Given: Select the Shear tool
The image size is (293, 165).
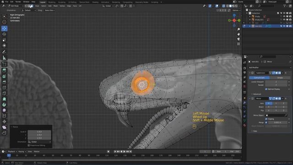Looking at the screenshot, I should (4, 127).
